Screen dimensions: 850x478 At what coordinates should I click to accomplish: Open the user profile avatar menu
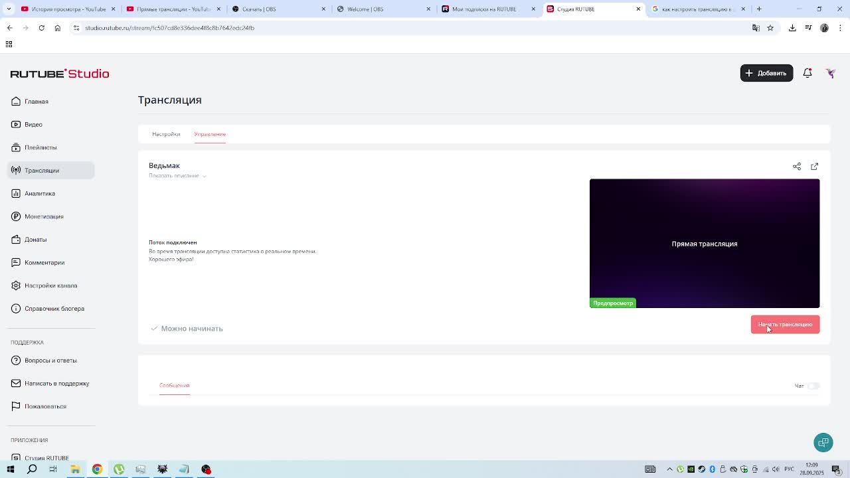point(830,73)
